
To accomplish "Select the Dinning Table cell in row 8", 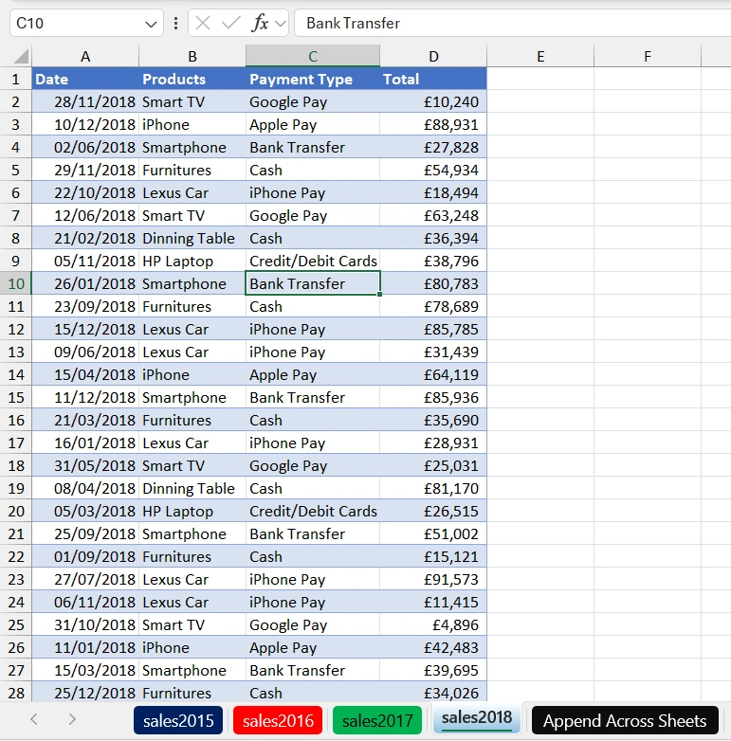I will click(192, 238).
